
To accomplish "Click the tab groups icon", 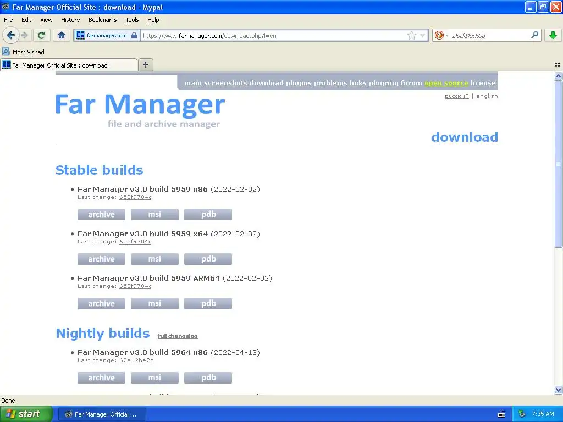I will pyautogui.click(x=558, y=65).
